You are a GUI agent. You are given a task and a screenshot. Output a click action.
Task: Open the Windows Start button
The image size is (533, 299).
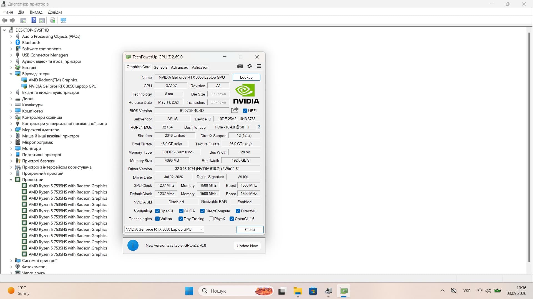coord(189,291)
